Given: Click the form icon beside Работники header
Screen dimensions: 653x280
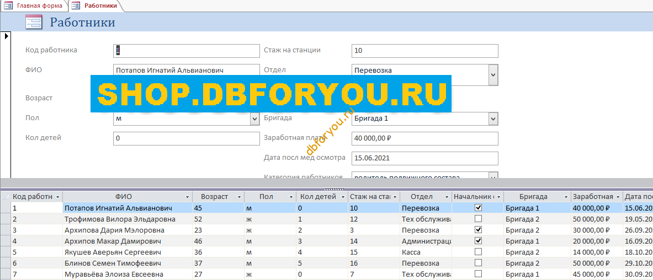Looking at the screenshot, I should click(33, 21).
